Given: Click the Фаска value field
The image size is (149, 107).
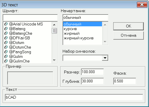Looking at the screenshot, I should click(125, 81).
